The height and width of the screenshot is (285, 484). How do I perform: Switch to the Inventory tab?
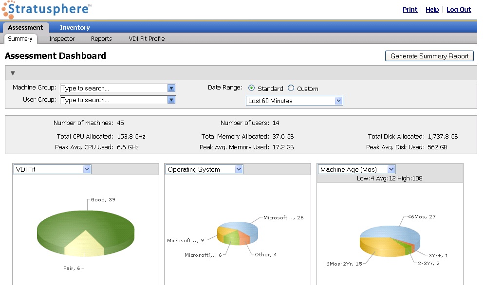click(74, 27)
